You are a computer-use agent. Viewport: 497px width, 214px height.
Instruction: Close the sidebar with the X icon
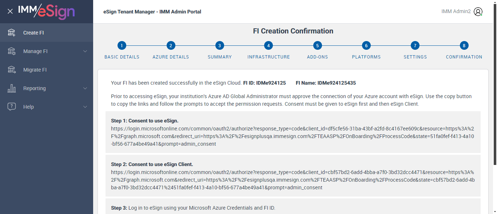coord(10,11)
